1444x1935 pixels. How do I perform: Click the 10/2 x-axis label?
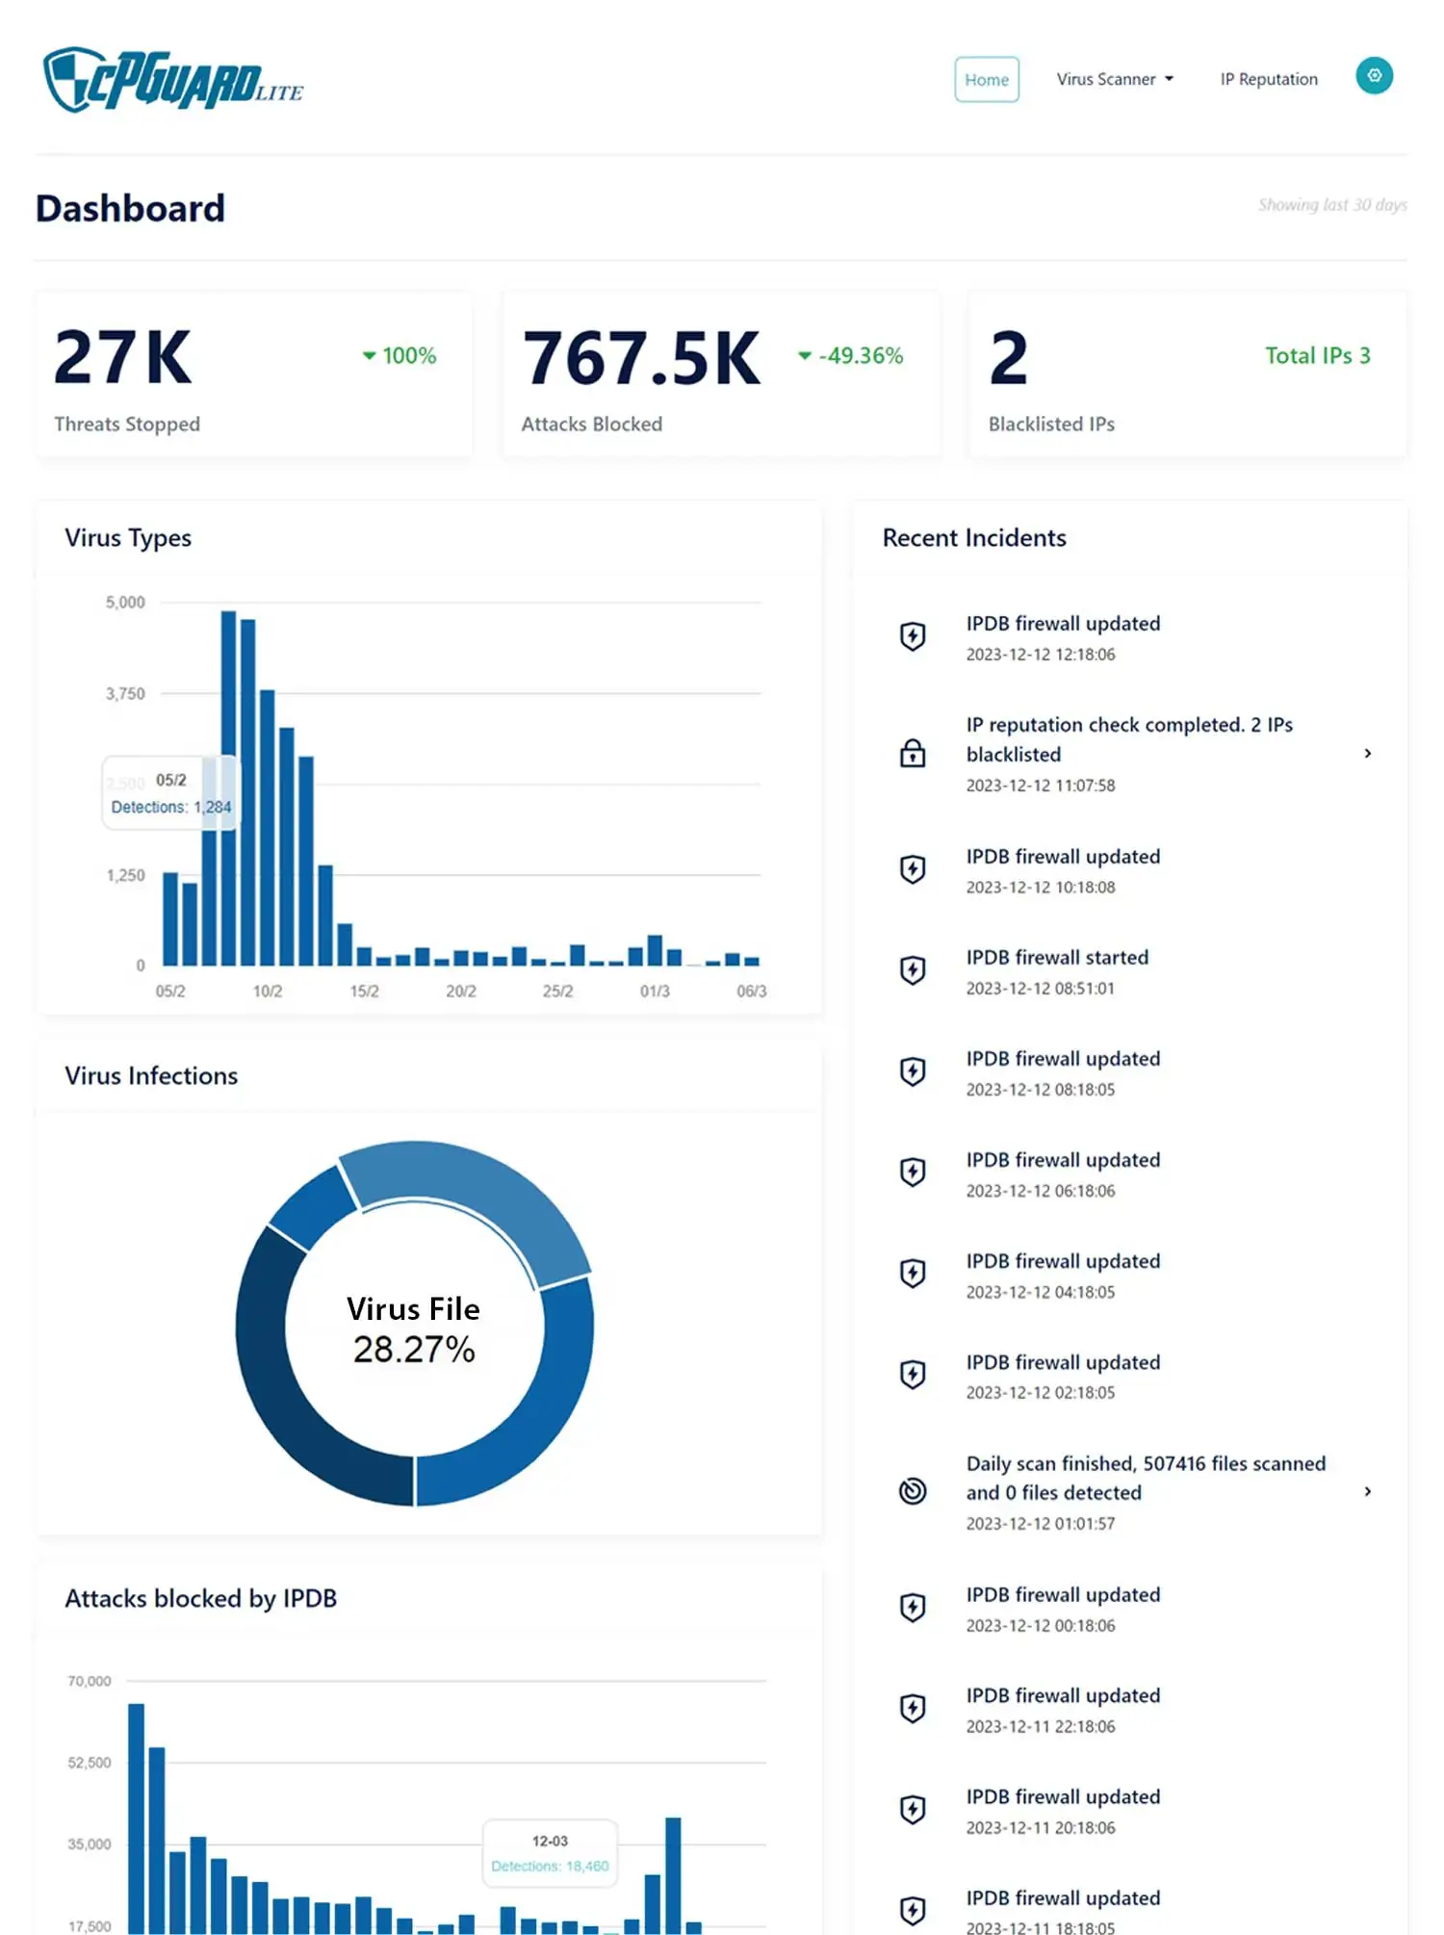point(268,991)
